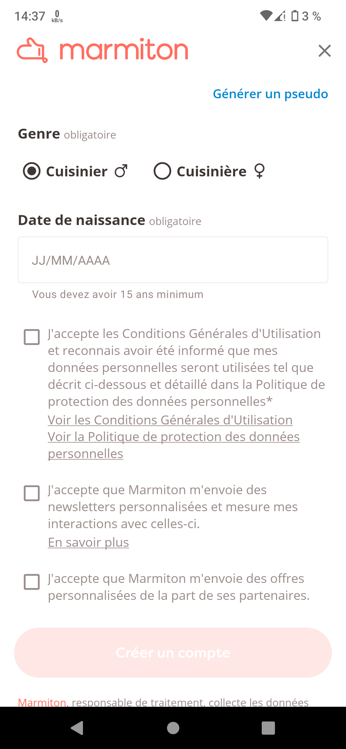Open Voir les Conditions Générales d'Utilisation

point(170,420)
